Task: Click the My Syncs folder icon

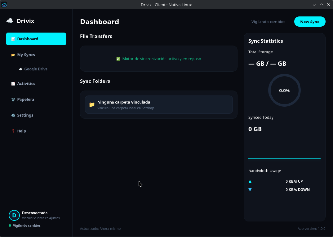Action: tap(13, 55)
